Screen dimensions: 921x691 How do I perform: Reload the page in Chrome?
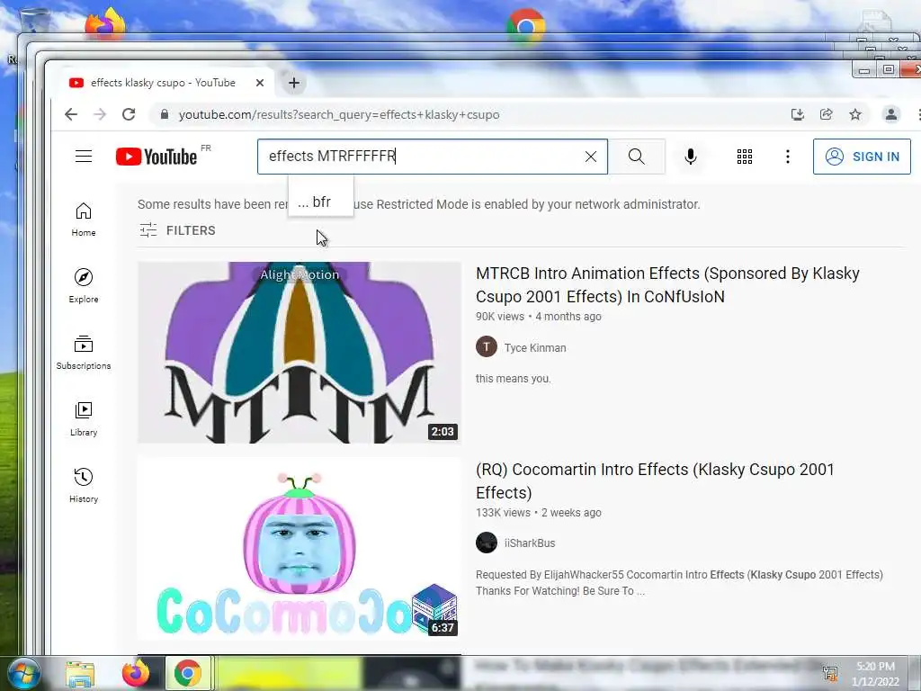[x=129, y=114]
